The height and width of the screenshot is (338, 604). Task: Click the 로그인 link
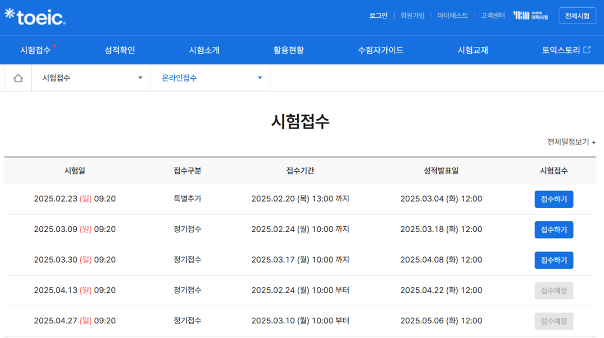[378, 16]
